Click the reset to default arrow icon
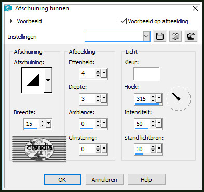This screenshot has width=204, height=192. pos(191,36)
